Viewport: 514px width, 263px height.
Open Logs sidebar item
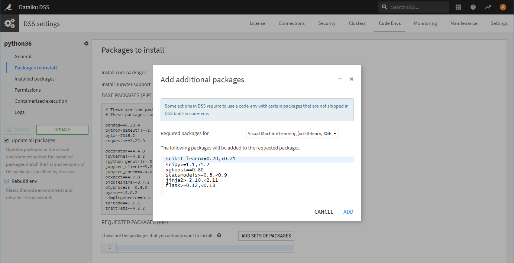20,112
